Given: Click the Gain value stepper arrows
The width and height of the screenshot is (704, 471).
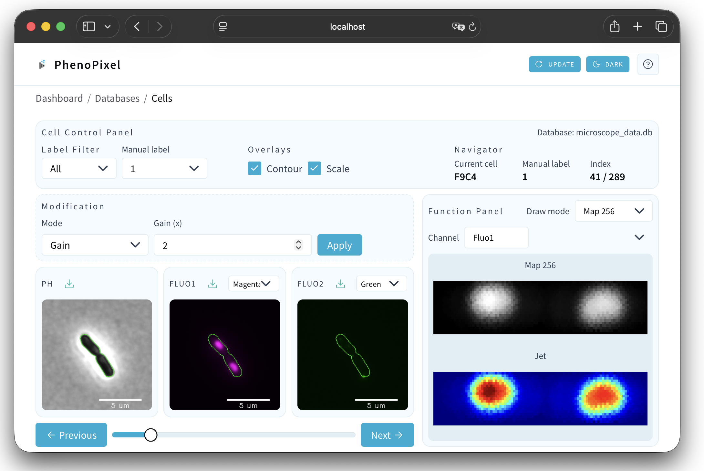Looking at the screenshot, I should point(298,245).
